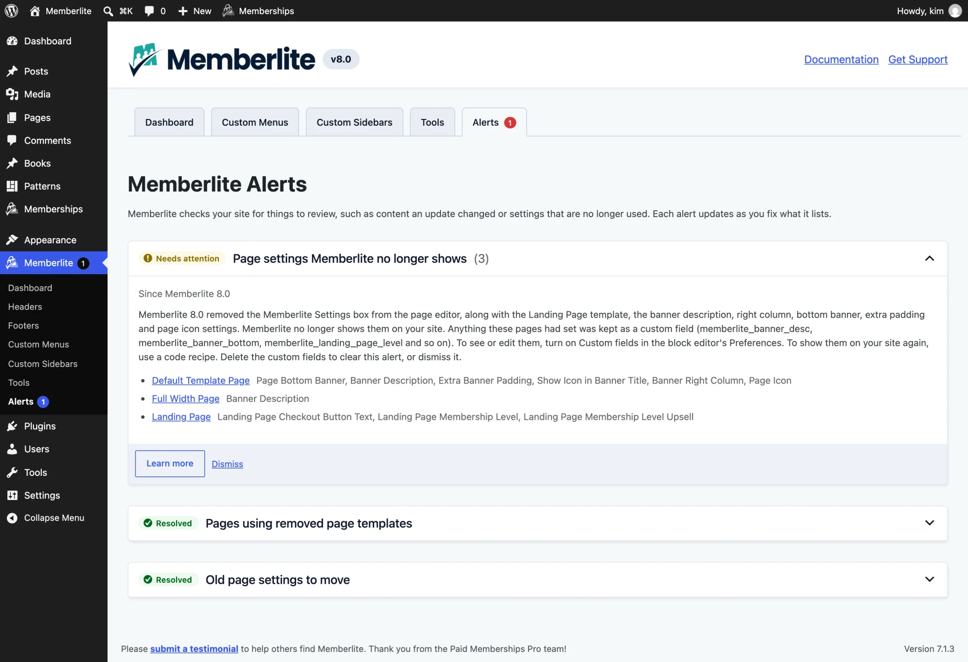Open Headers in Memberlite submenu
Image resolution: width=968 pixels, height=662 pixels.
pyautogui.click(x=25, y=307)
